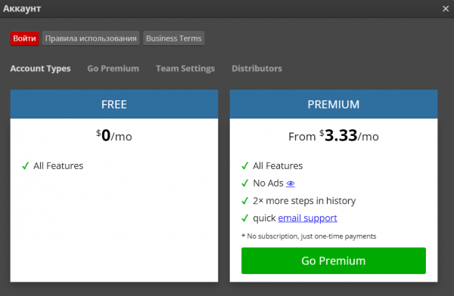Open the Distributors tab

tap(257, 69)
